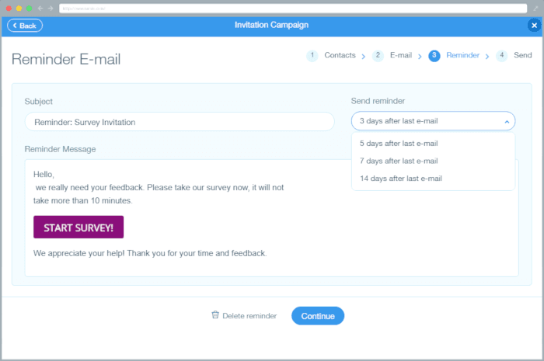Image resolution: width=544 pixels, height=361 pixels.
Task: Click the Back button in header
Action: [25, 26]
